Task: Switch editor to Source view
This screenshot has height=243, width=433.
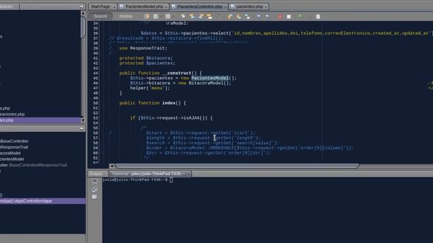Action: [x=100, y=16]
